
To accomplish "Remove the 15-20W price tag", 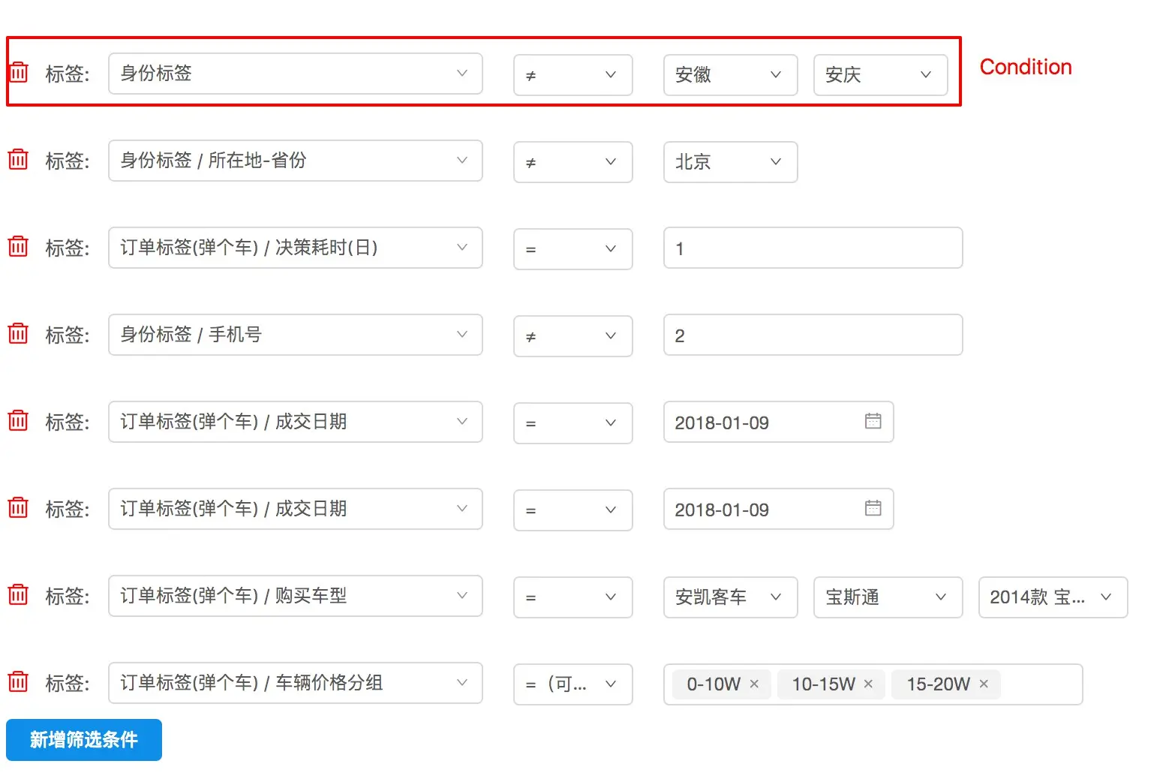I will 984,684.
